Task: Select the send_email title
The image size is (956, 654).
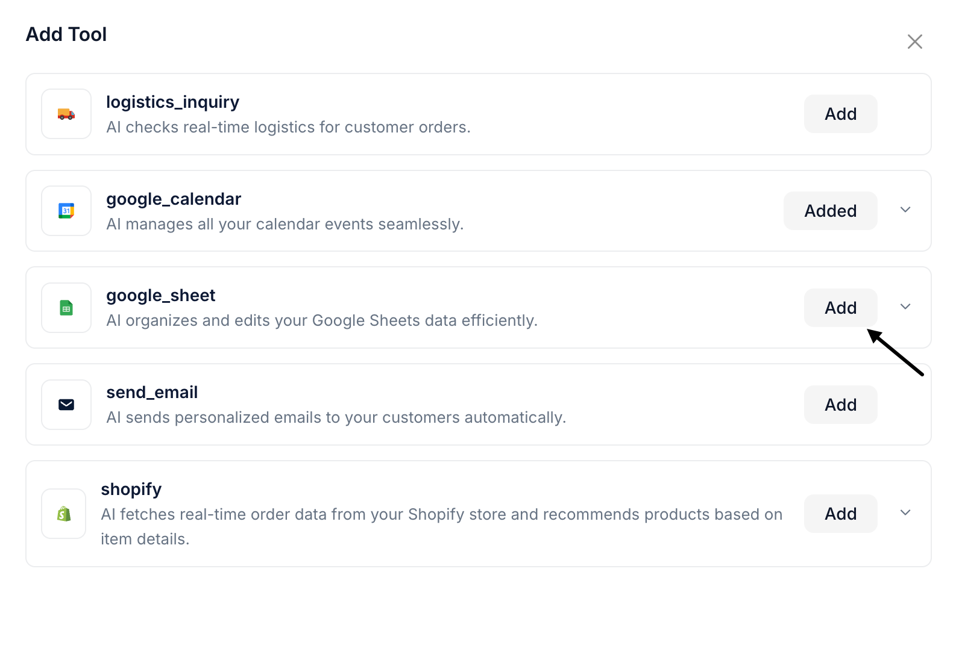Action: pos(152,393)
